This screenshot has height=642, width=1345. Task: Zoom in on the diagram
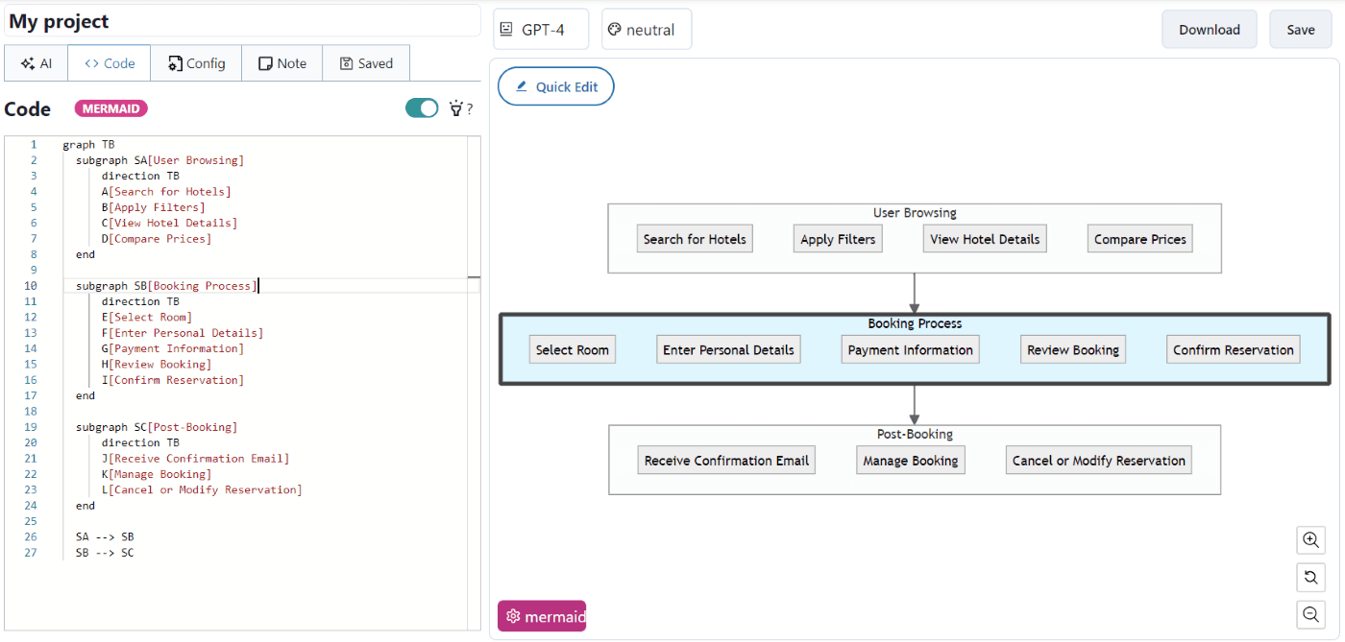click(1310, 539)
